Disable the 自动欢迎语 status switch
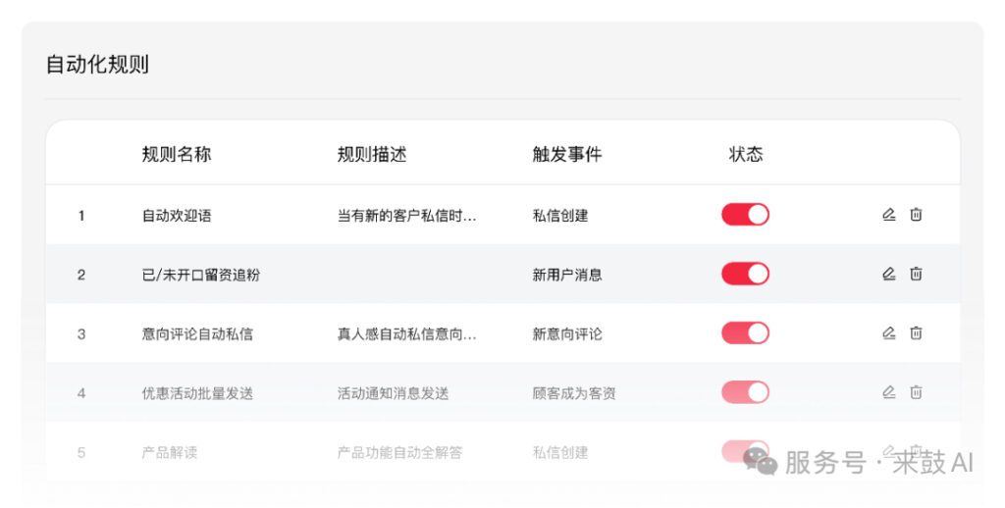Screen dimensions: 1005x508 tap(745, 215)
